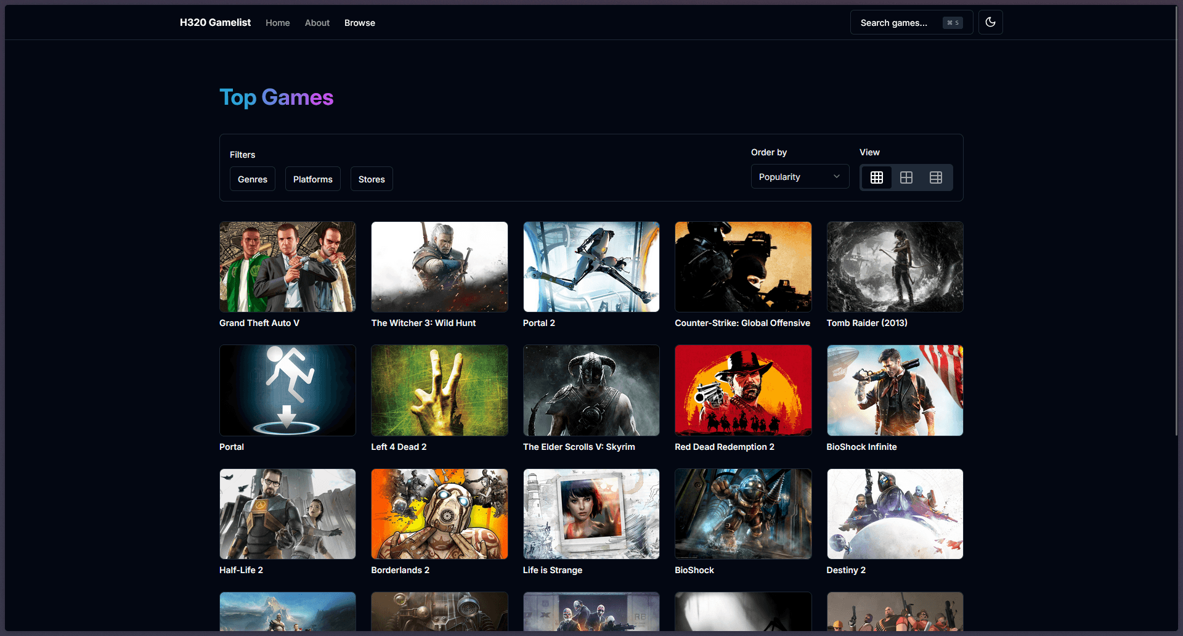The width and height of the screenshot is (1183, 636).
Task: Toggle dark mode using the moon icon
Action: click(991, 22)
